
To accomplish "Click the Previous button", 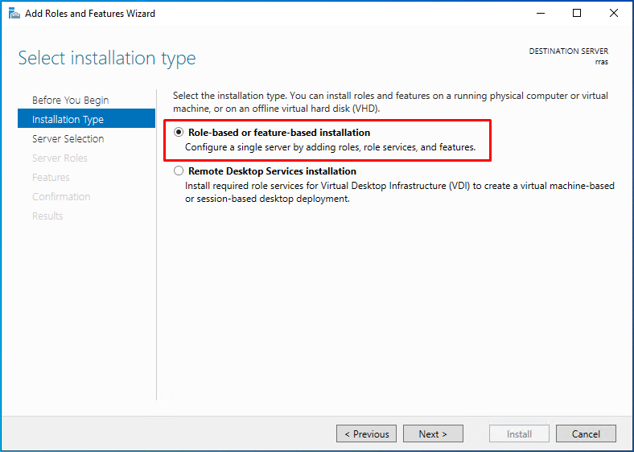I will tap(366, 434).
